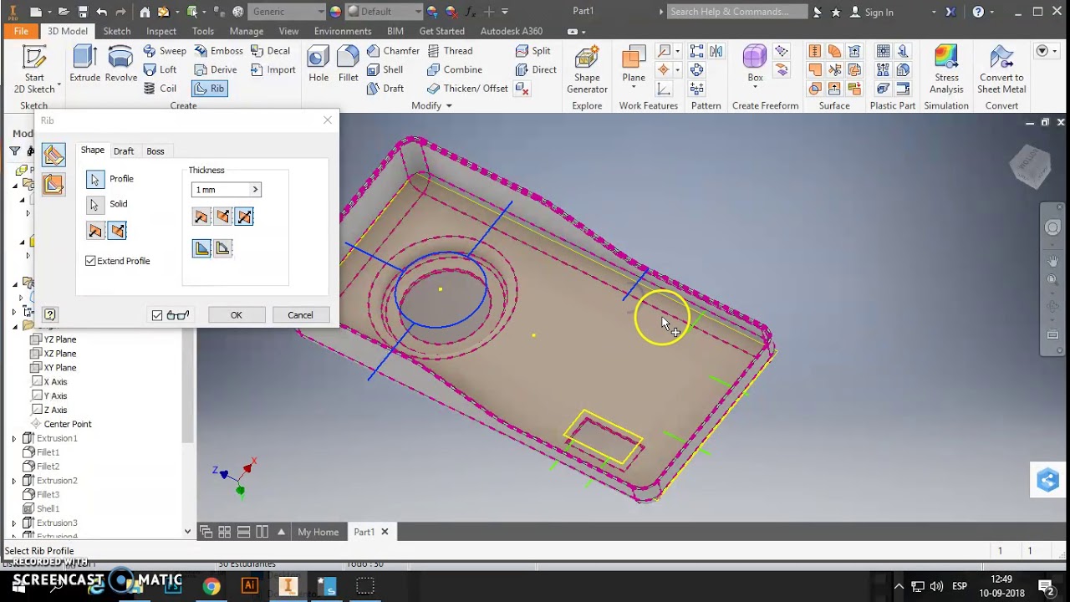
Task: Select the Fillet tool
Action: pos(348,64)
